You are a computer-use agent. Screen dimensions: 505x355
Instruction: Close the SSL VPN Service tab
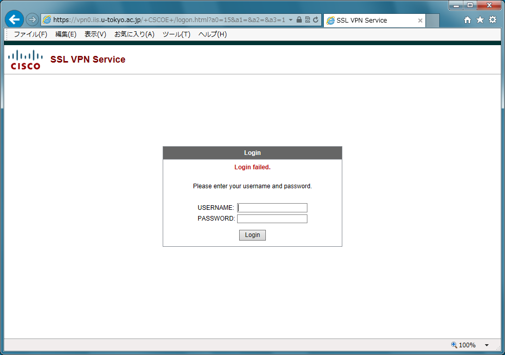(x=420, y=21)
